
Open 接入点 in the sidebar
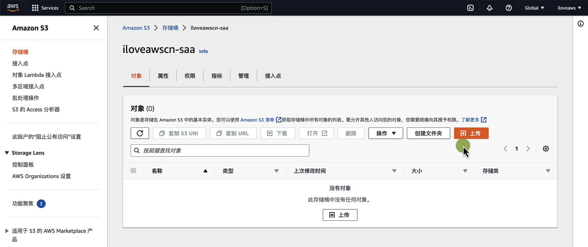(x=20, y=63)
